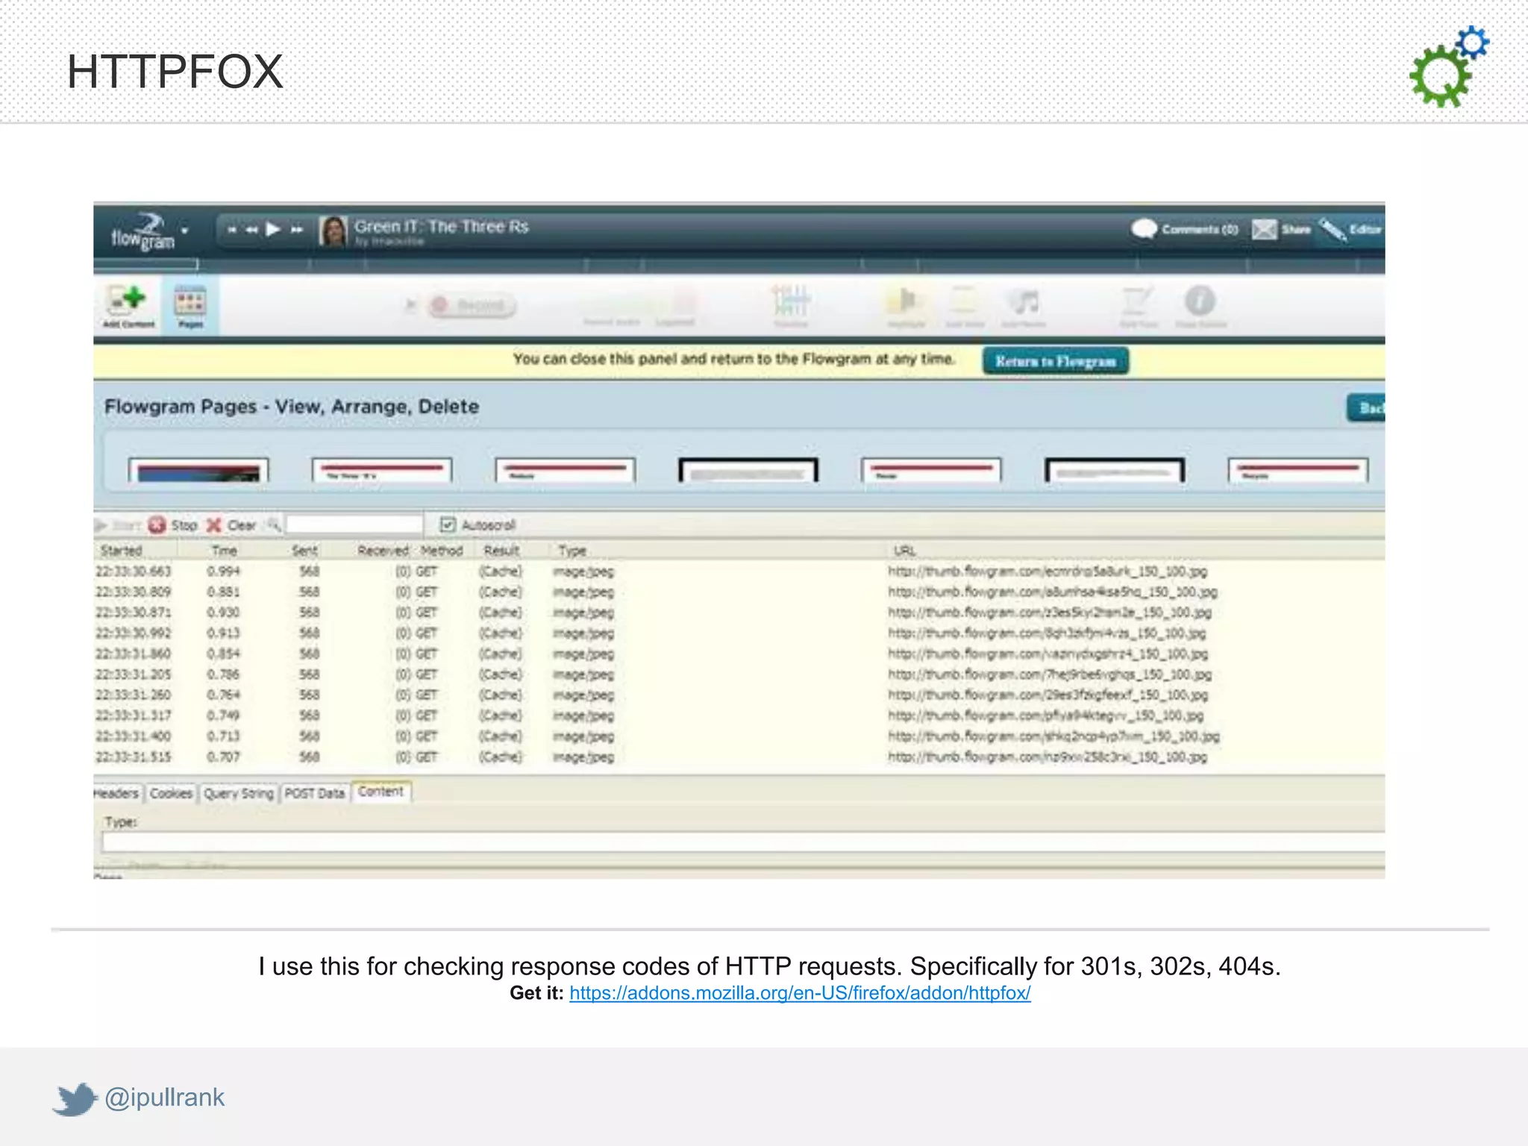Select the fourth black-bordered page thumbnail
The width and height of the screenshot is (1528, 1146).
coord(748,470)
